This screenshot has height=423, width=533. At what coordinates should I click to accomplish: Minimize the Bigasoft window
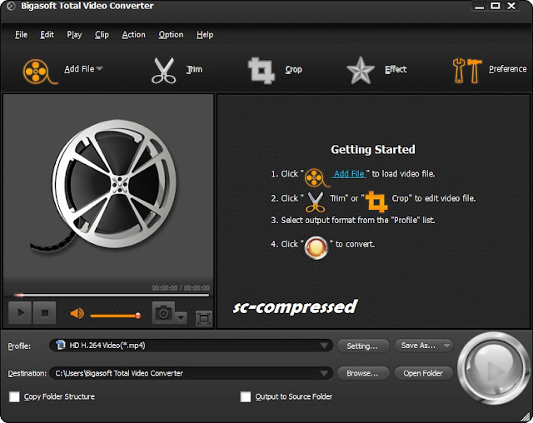click(x=480, y=7)
